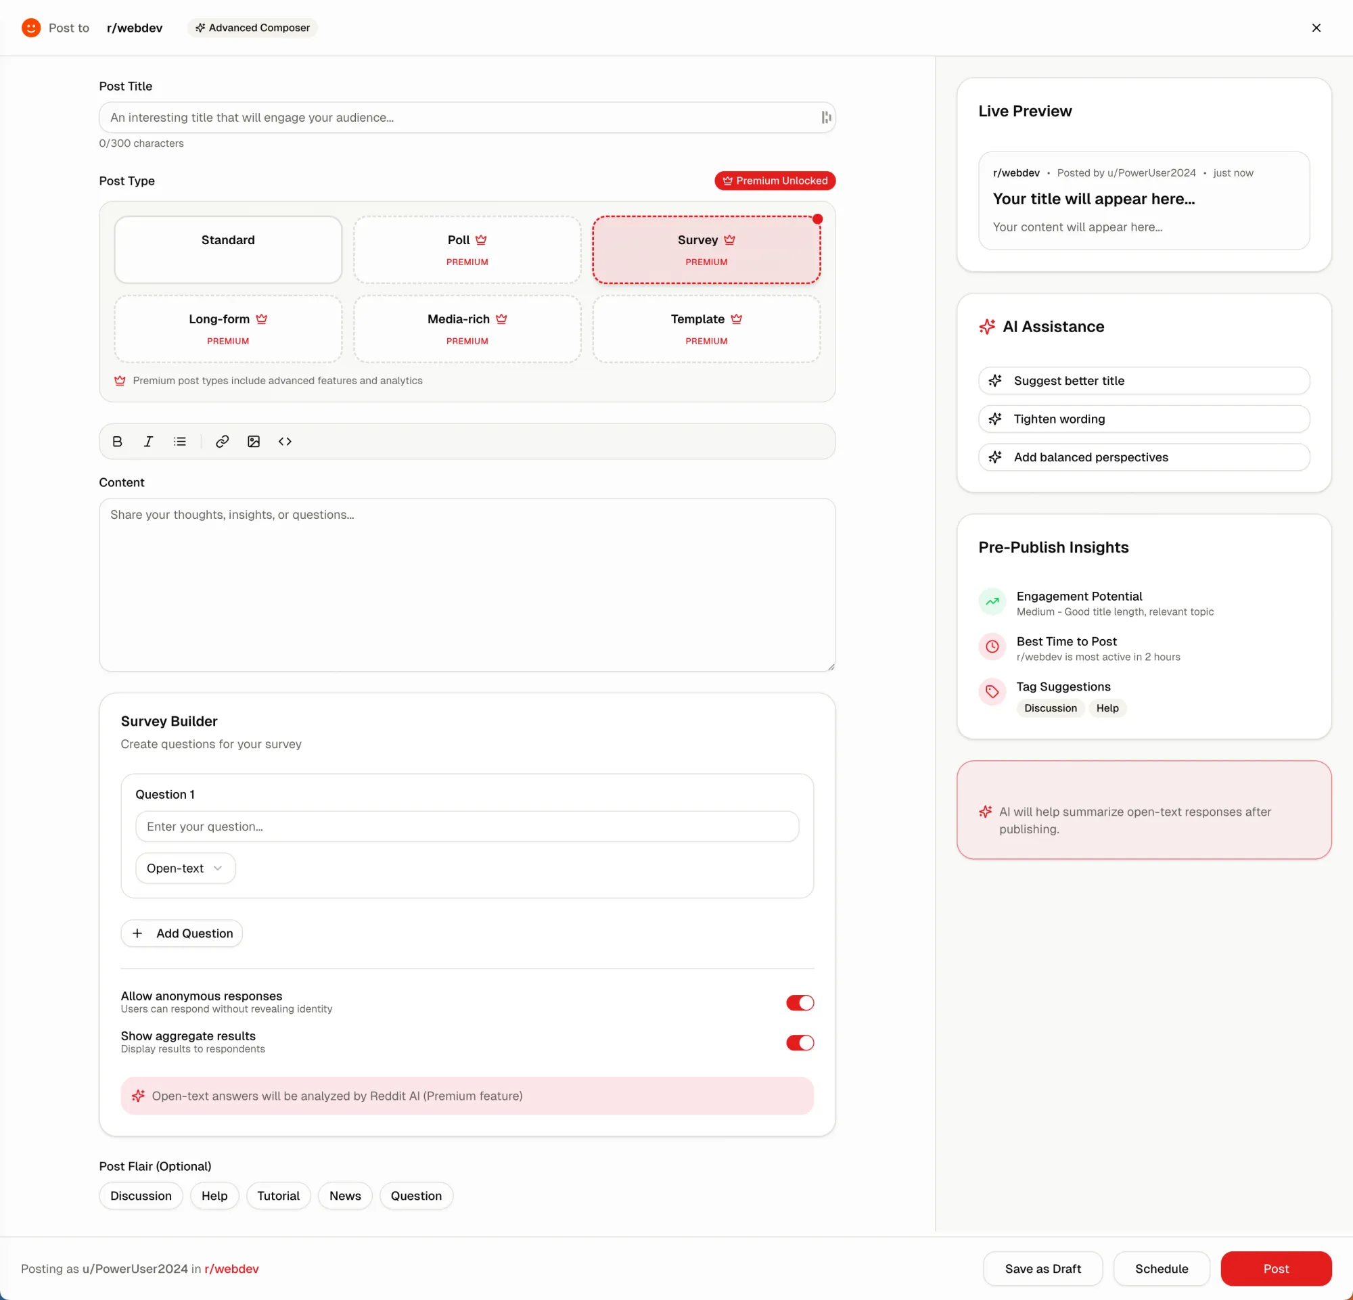Disable Allow anonymous responses toggle
1353x1300 pixels.
click(800, 1002)
